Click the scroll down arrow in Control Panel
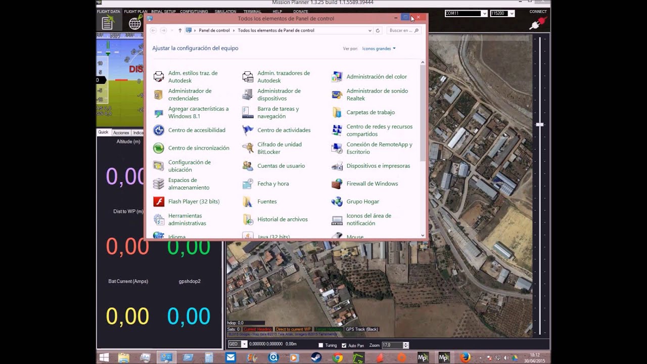Viewport: 647px width, 364px height. point(423,235)
